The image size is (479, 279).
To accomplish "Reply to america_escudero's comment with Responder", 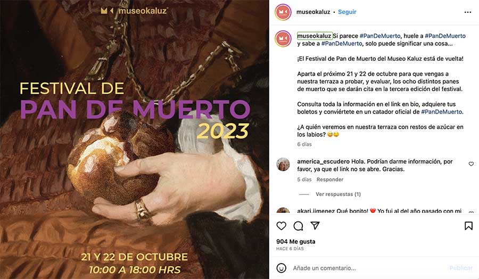I will 330,179.
